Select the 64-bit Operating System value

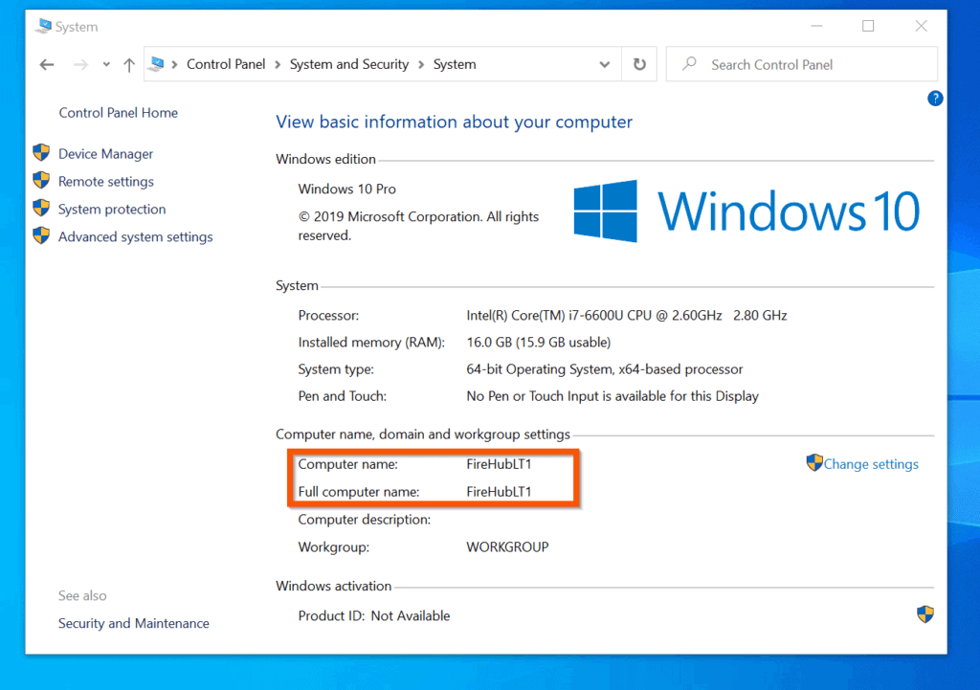[x=605, y=369]
